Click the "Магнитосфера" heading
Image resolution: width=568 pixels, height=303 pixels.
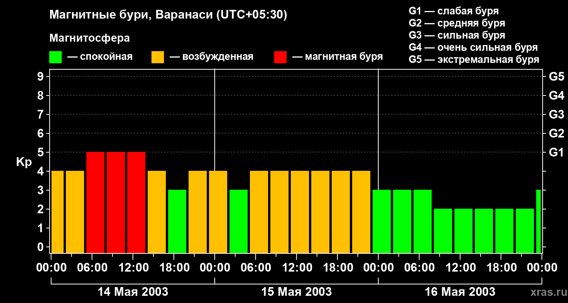(x=89, y=38)
